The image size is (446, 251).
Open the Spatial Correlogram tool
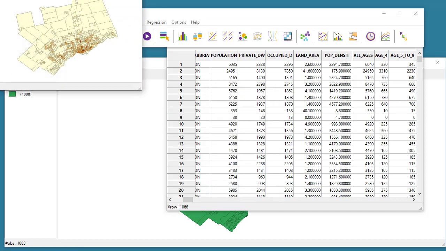[338, 36]
